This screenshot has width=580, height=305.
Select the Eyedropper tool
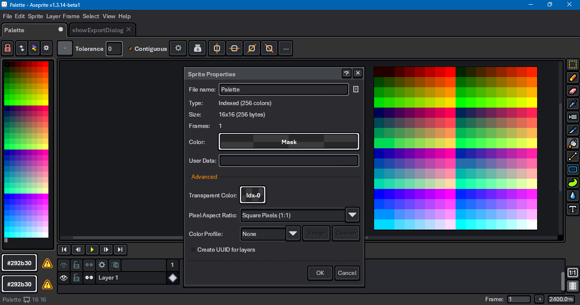(x=573, y=104)
